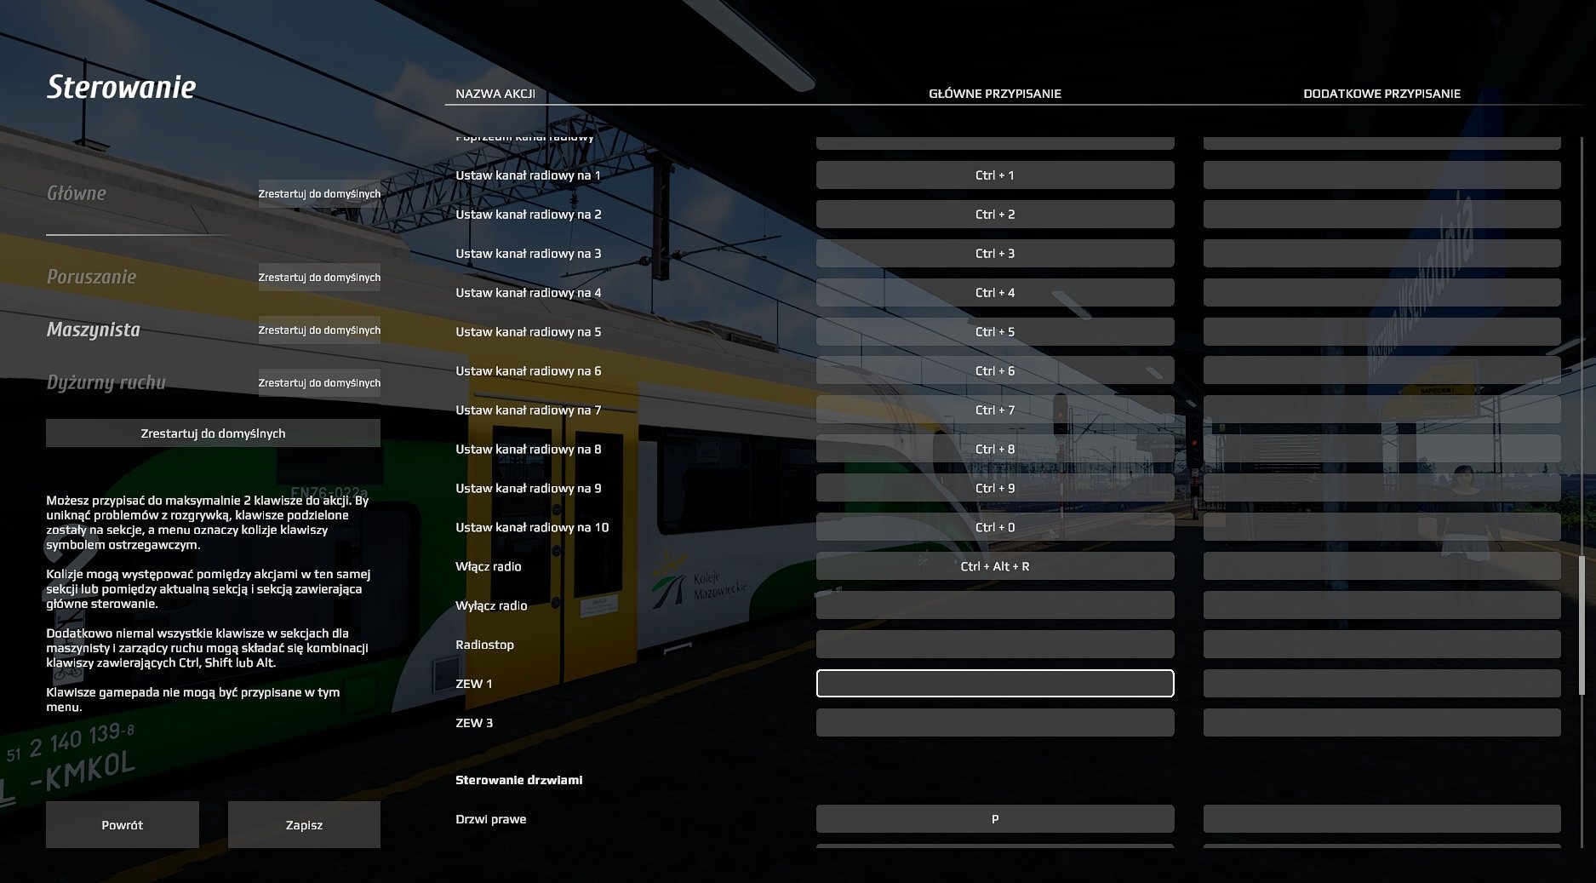
Task: Set additional binding for radio channel 9
Action: [1382, 489]
